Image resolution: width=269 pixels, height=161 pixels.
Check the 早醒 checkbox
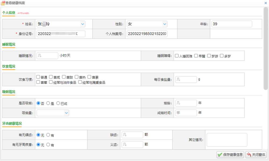click(x=196, y=56)
